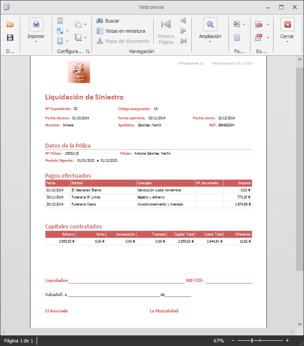Click the La Mutualidad label
This screenshot has height=346, width=304.
pyautogui.click(x=164, y=311)
